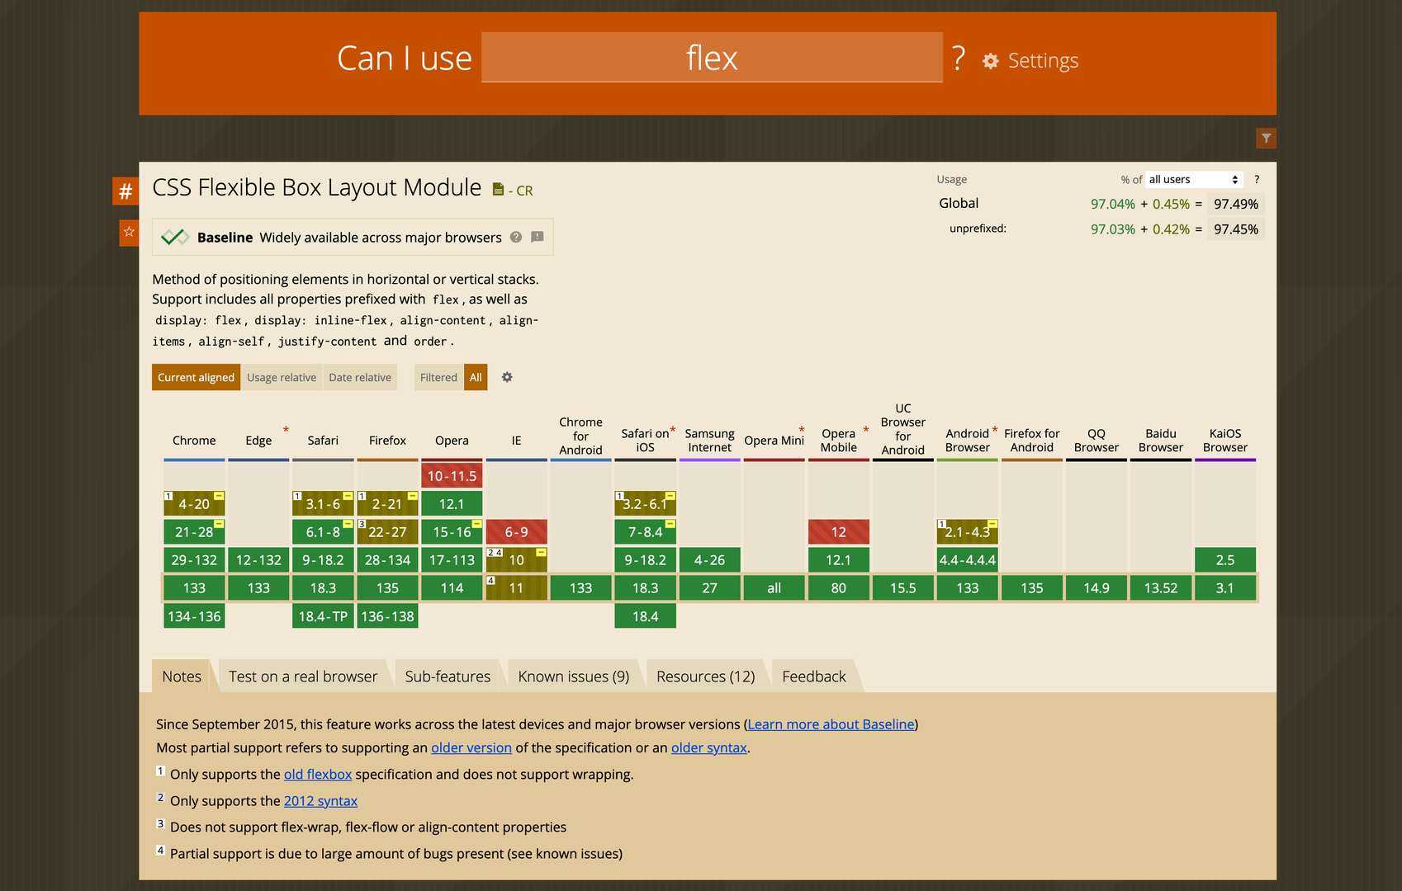Click the hash permalink icon
This screenshot has height=891, width=1402.
pos(126,191)
